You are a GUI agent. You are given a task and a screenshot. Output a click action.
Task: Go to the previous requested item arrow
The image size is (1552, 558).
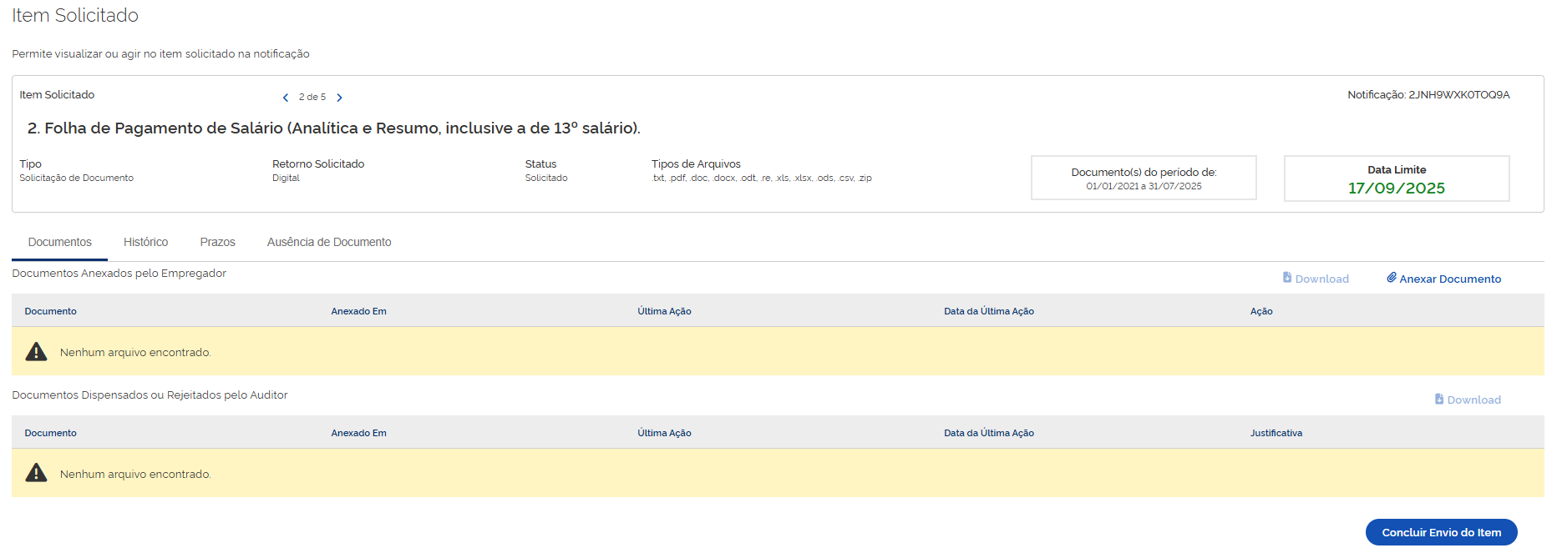click(286, 98)
